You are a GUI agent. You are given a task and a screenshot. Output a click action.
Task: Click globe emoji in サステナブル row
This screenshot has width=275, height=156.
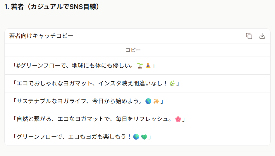148,101
